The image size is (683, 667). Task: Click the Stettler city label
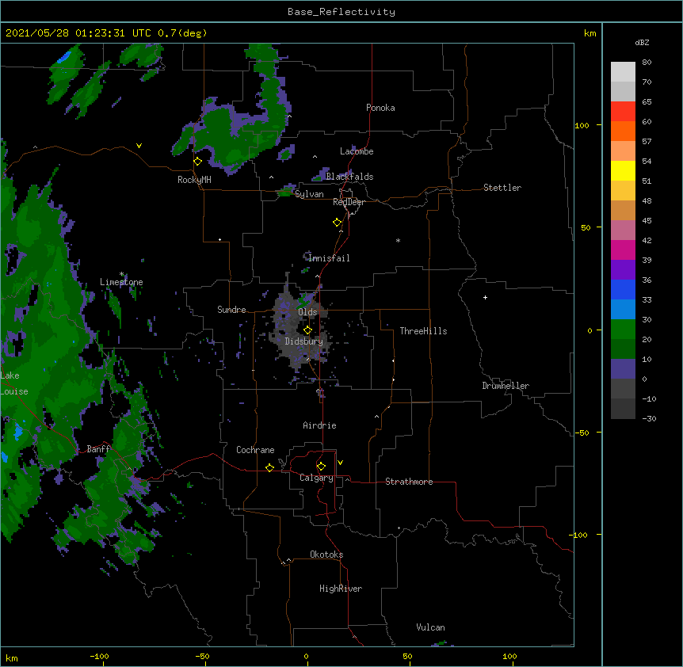[x=502, y=188]
